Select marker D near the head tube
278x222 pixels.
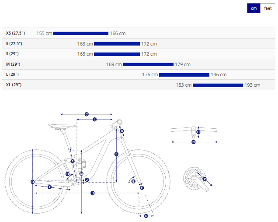pyautogui.click(x=122, y=131)
